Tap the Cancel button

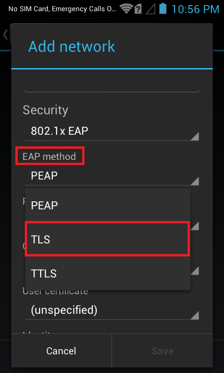tap(61, 351)
